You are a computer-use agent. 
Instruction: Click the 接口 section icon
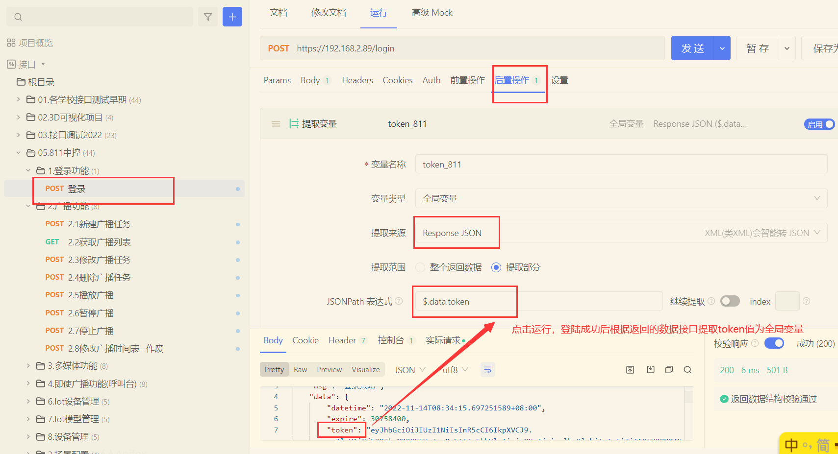(11, 64)
